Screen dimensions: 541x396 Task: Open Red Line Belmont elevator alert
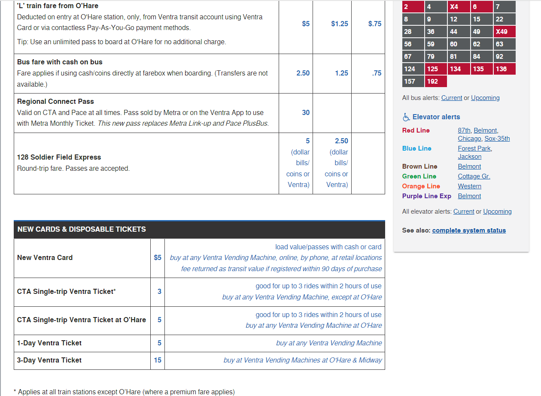pyautogui.click(x=485, y=130)
